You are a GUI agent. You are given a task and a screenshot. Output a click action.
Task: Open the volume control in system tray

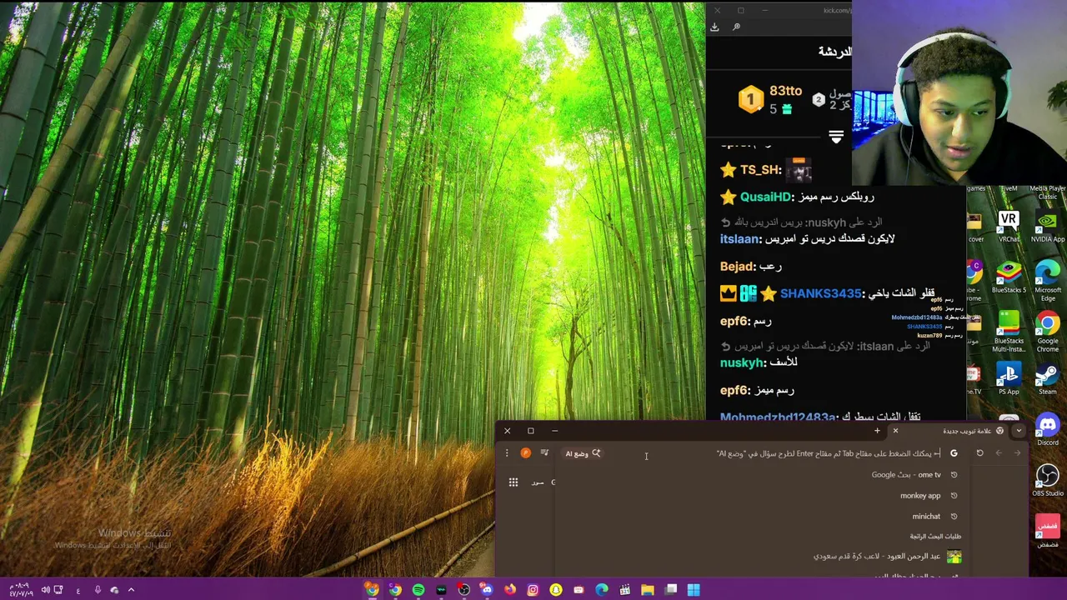tap(46, 590)
